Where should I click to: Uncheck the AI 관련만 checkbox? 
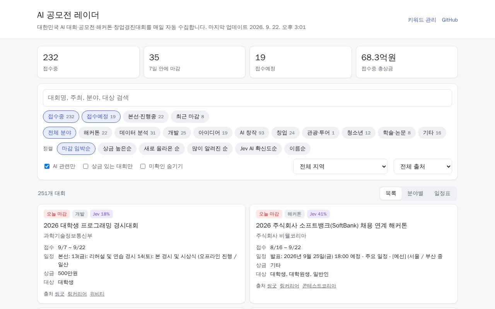click(x=47, y=166)
